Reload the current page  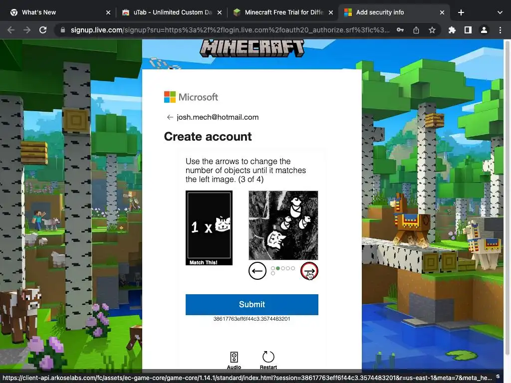[43, 30]
